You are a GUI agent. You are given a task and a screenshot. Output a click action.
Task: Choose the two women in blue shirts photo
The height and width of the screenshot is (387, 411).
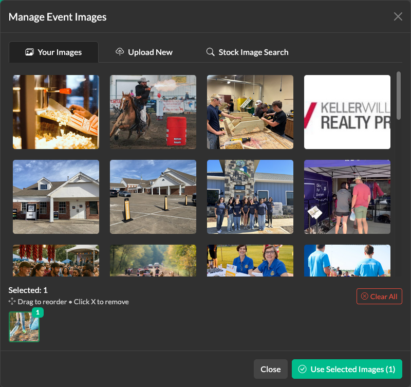[250, 261]
